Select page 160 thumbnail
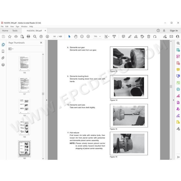Viewport: 181px width, 181px height. coord(24,149)
